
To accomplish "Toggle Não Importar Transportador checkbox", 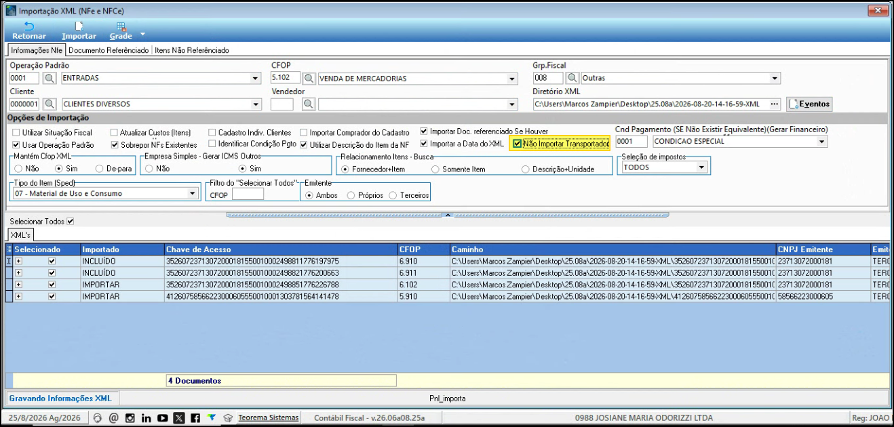I will coord(518,144).
